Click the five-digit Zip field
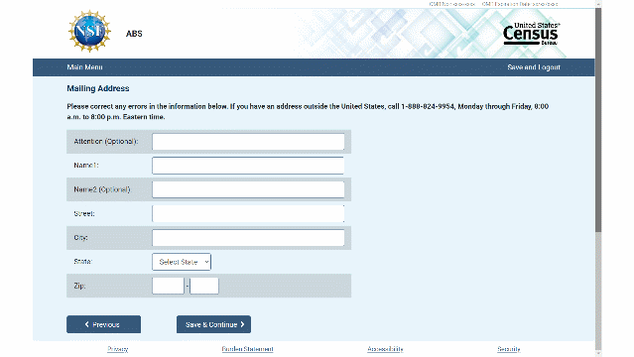634x357 pixels. click(x=168, y=286)
